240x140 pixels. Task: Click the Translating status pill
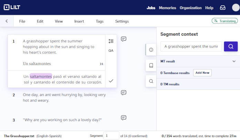tap(225, 21)
